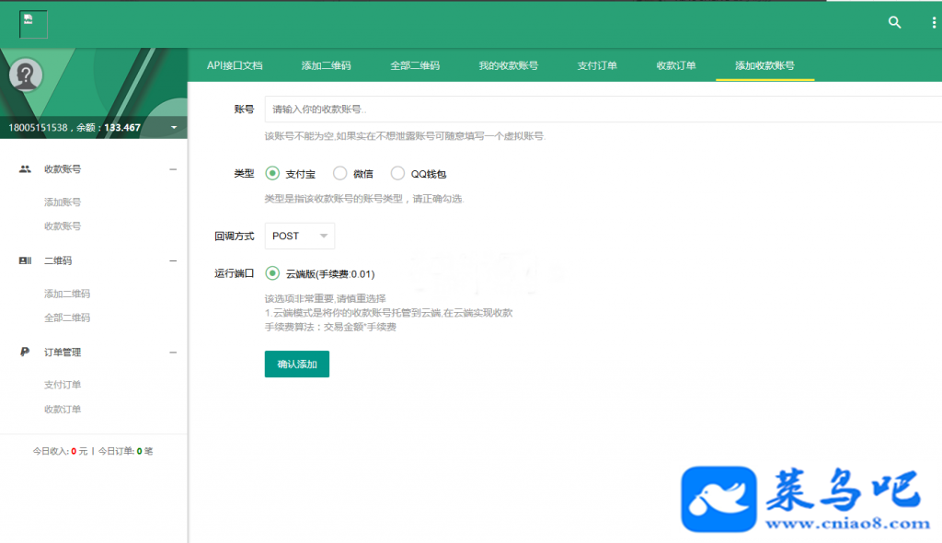942x543 pixels.
Task: Click the 收款账号 people icon
Action: point(25,169)
